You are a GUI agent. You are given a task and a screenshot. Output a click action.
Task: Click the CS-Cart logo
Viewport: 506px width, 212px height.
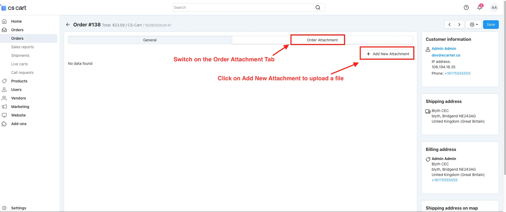(x=14, y=8)
